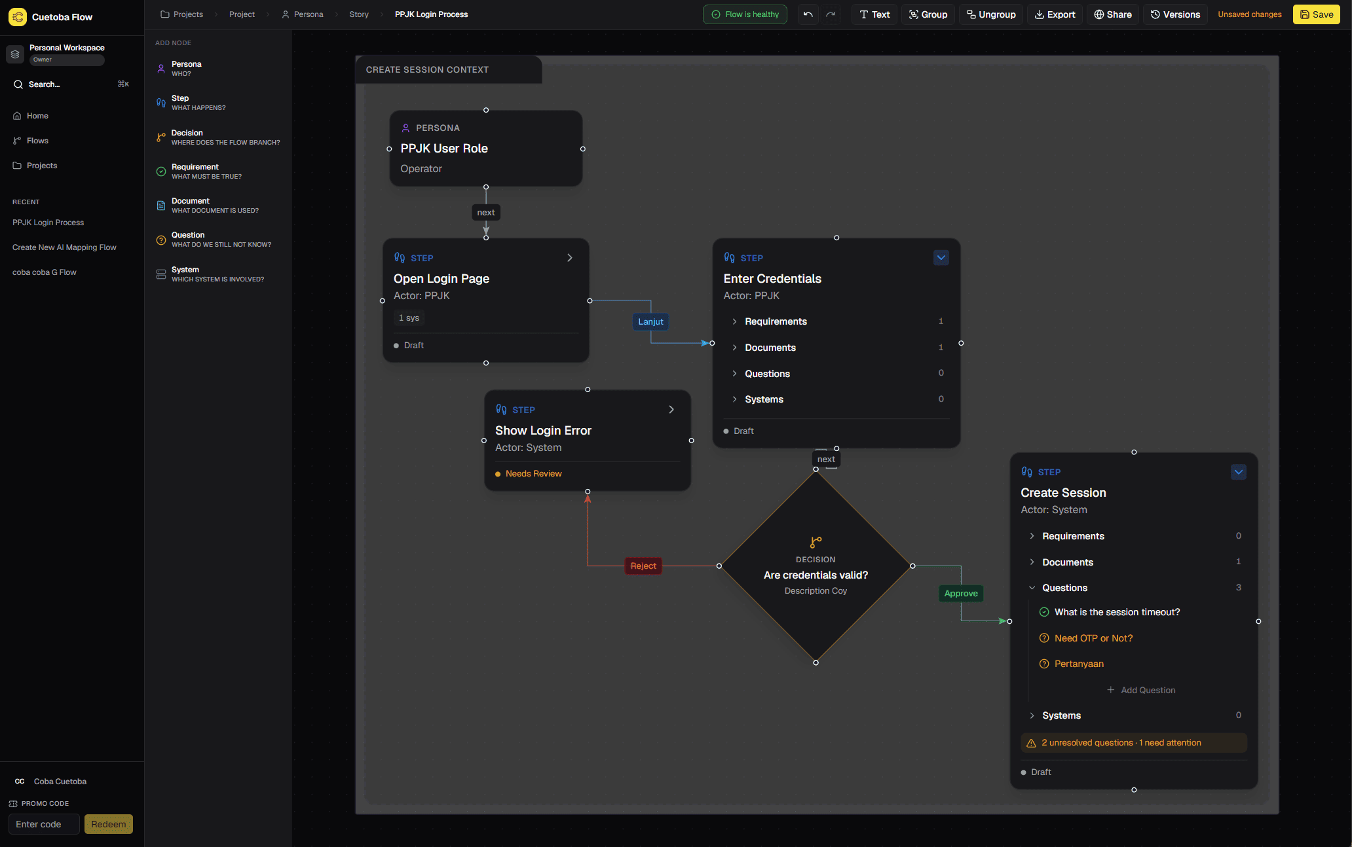Click the search magnifier icon
Screen dimensions: 1352x847
(18, 84)
